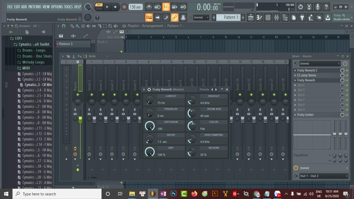Open the Out 1 - Out 2 output dropdown

[323, 176]
